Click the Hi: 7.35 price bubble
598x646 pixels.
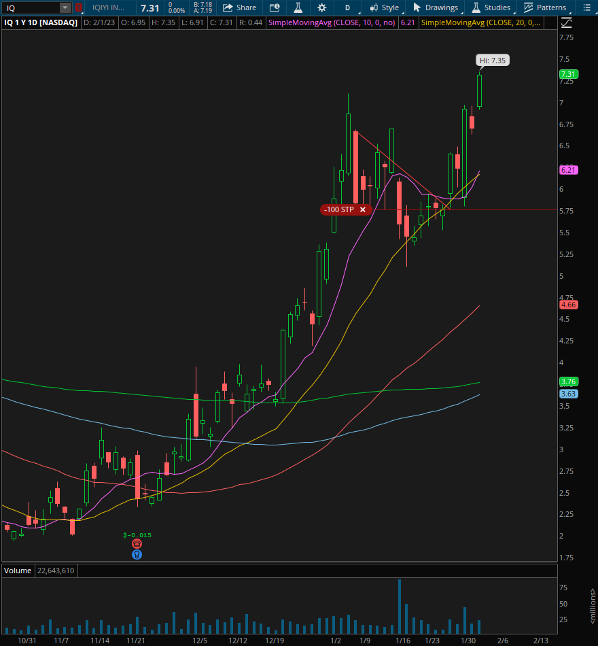coord(492,61)
